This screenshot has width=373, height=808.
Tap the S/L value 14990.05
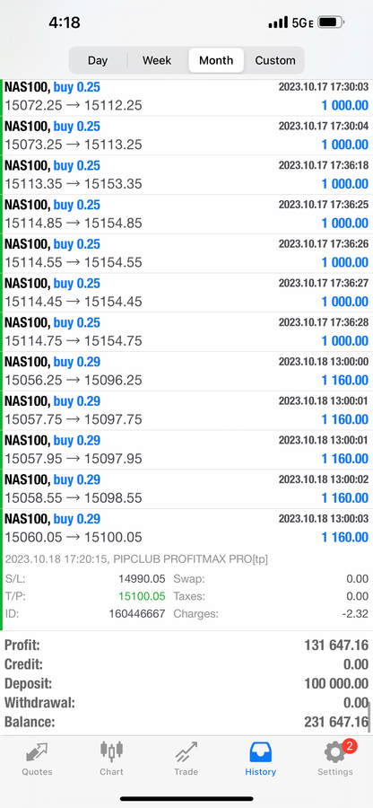(x=142, y=579)
